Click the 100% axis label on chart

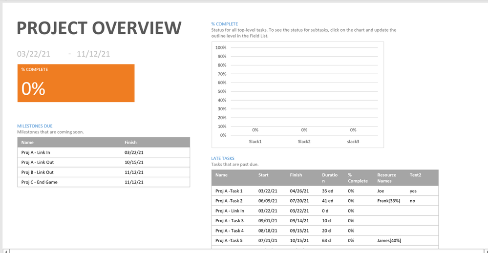(221, 47)
